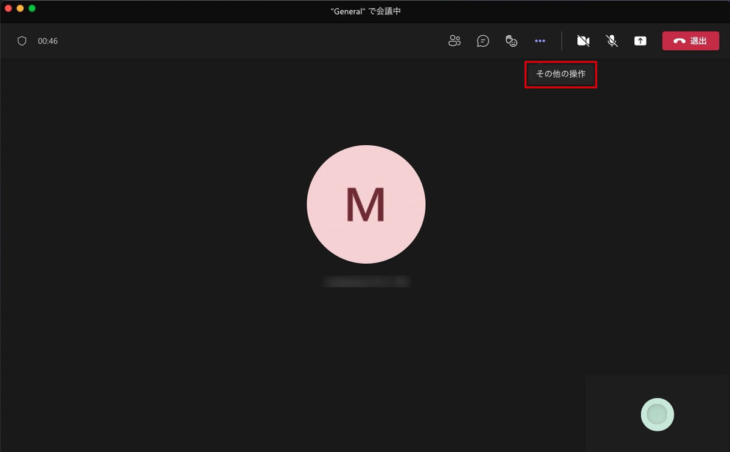This screenshot has height=452, width=730.
Task: Maximize the window with green button
Action: [x=32, y=9]
